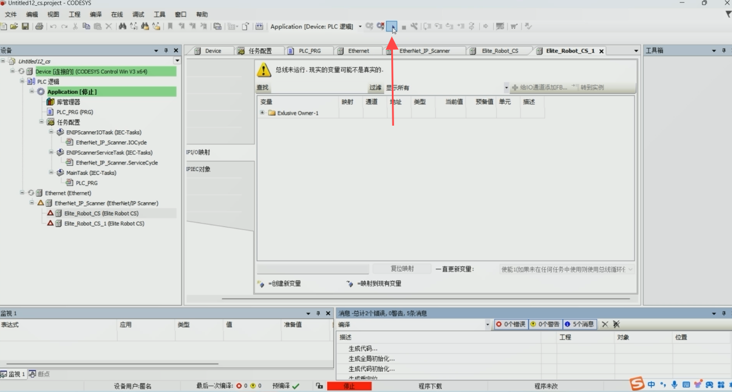Image resolution: width=732 pixels, height=392 pixels.
Task: Save the project with the floppy disk icon
Action: pyautogui.click(x=26, y=26)
